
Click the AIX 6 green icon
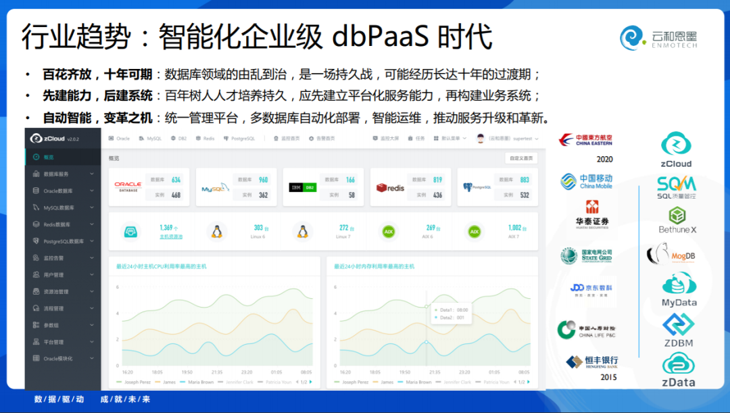389,231
